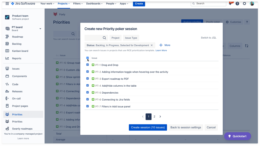Click the dialog issue search field
260x146 pixels.
tap(96, 38)
